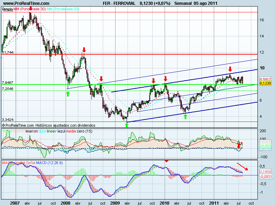The height and width of the screenshot is (206, 275).
Task: Click the 2007 year label on time axis
Action: 15,203
